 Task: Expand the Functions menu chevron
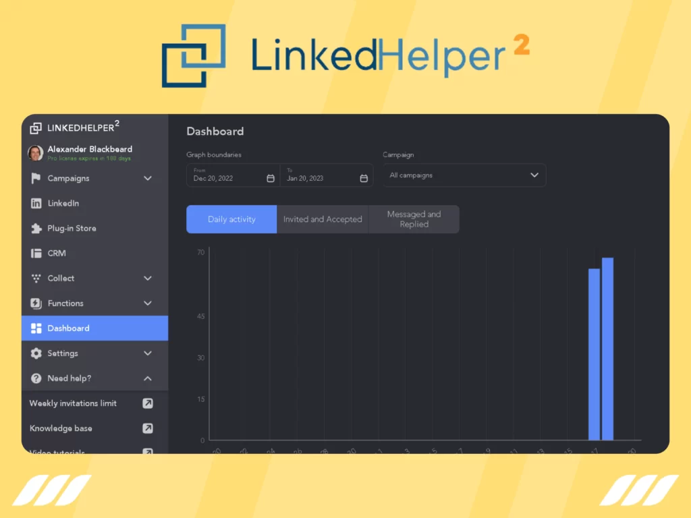coord(148,304)
